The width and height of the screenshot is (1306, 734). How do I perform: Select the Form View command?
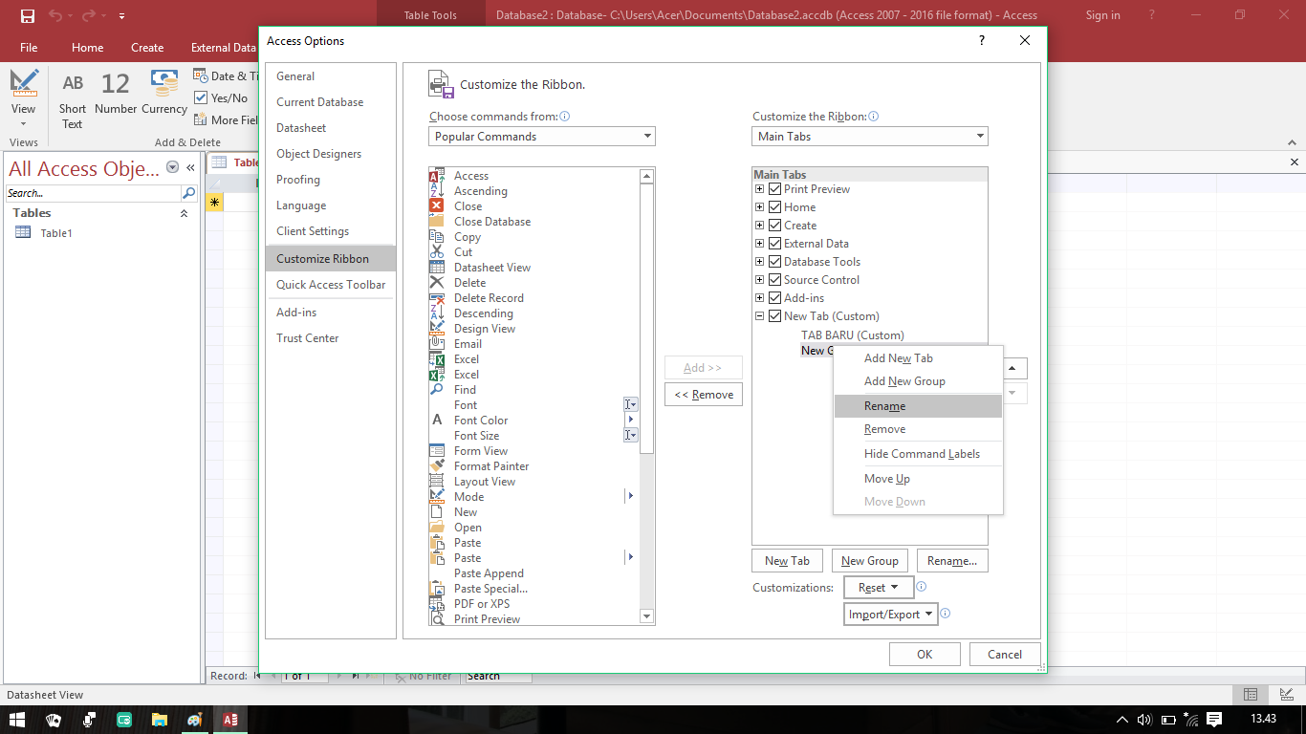tap(480, 451)
